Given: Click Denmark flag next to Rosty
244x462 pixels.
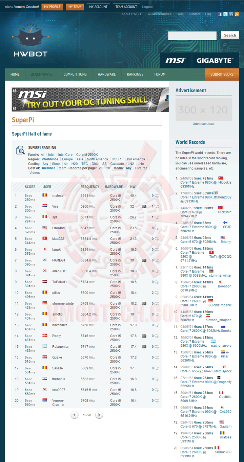Looking at the screenshot, I should (45, 336).
